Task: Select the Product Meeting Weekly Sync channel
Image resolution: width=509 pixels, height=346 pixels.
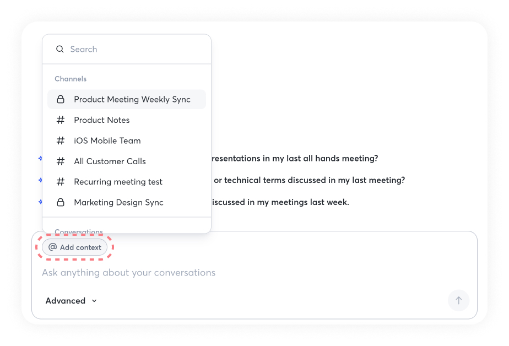Action: (x=132, y=100)
